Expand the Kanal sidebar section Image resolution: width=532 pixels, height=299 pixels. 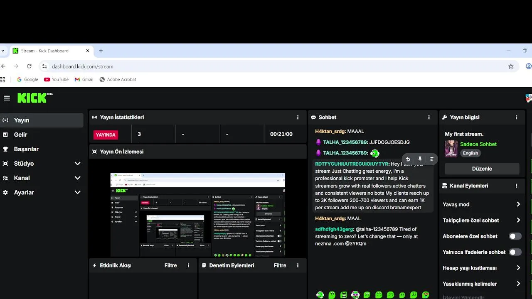click(77, 178)
